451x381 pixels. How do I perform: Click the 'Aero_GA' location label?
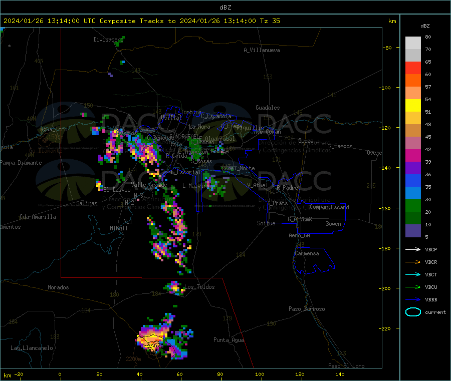point(299,235)
